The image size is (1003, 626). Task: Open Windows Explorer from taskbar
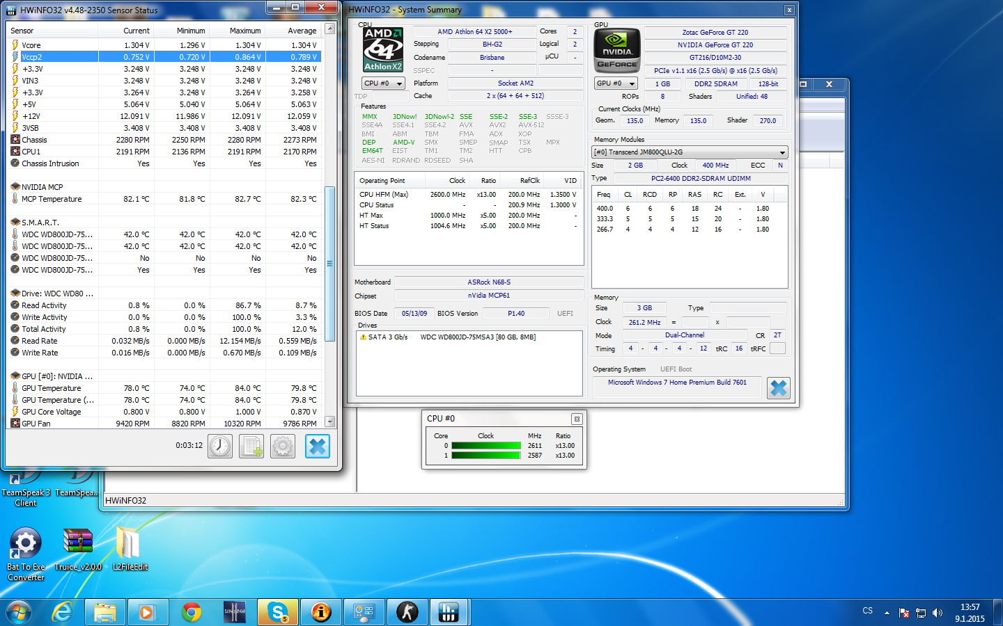click(x=105, y=612)
